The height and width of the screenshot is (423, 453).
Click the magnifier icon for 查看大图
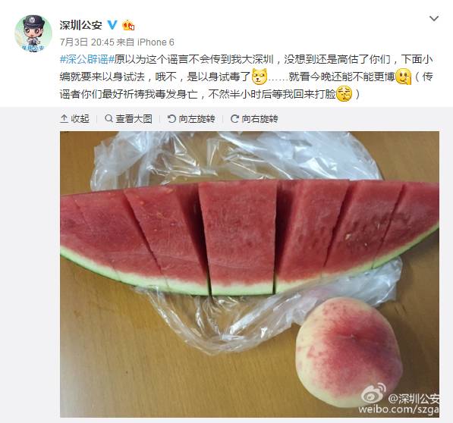pyautogui.click(x=109, y=118)
